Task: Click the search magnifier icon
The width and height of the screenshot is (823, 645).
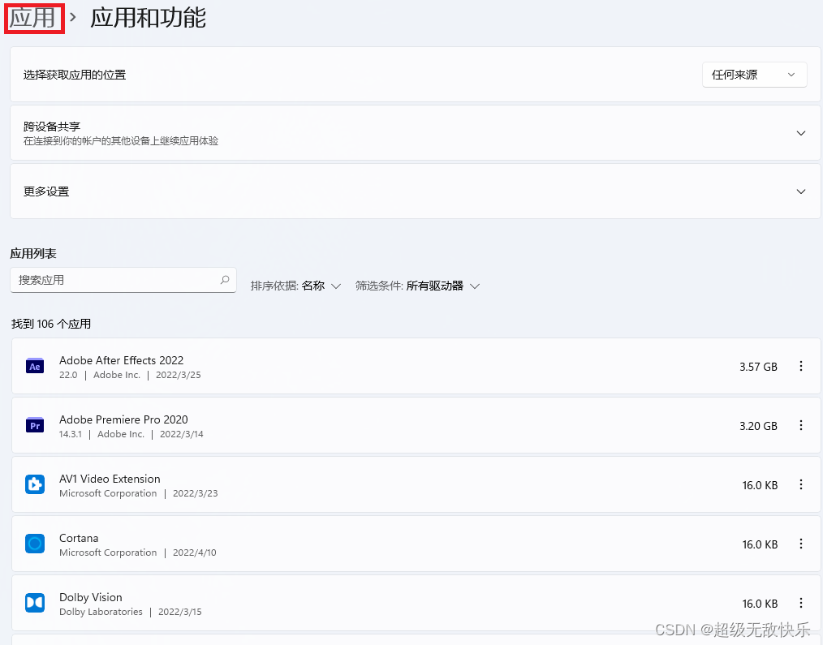Action: pyautogui.click(x=225, y=280)
